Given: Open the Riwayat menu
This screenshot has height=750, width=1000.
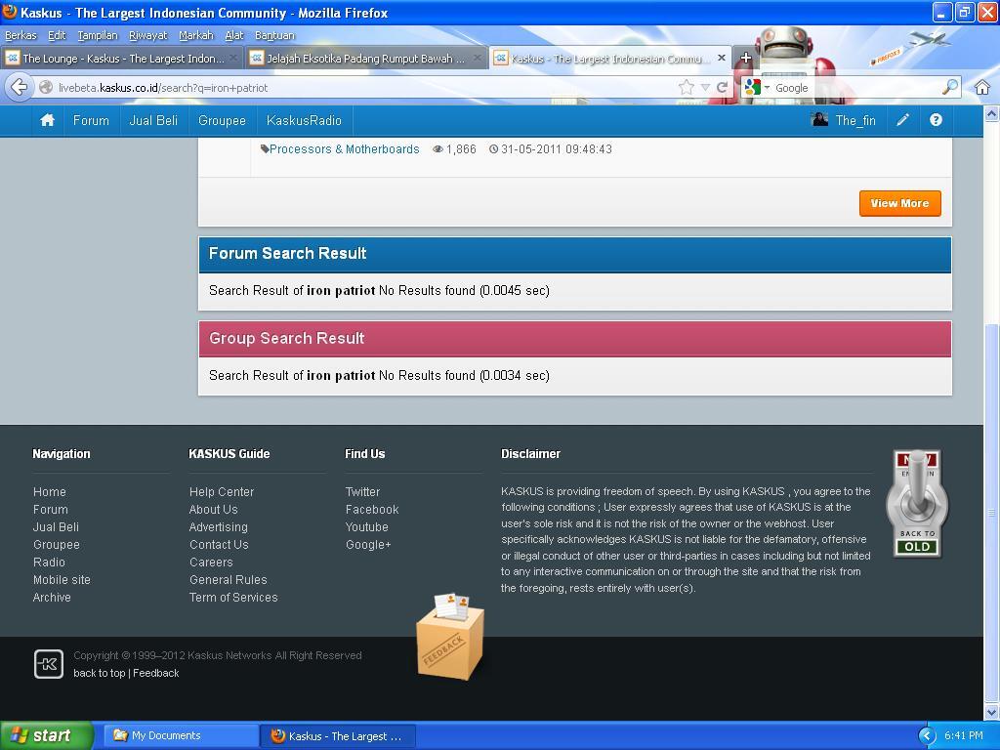Looking at the screenshot, I should tap(148, 35).
